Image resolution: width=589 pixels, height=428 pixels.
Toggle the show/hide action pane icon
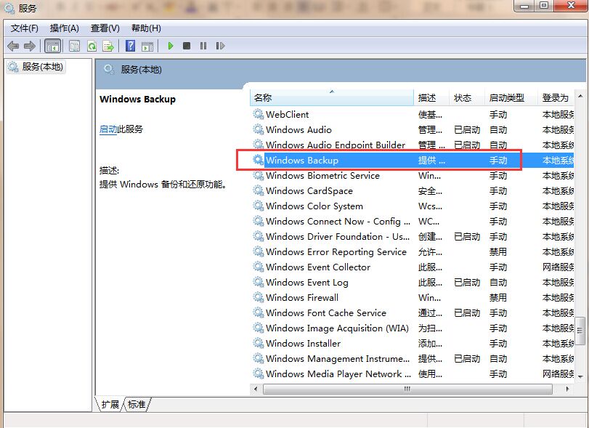coord(147,47)
